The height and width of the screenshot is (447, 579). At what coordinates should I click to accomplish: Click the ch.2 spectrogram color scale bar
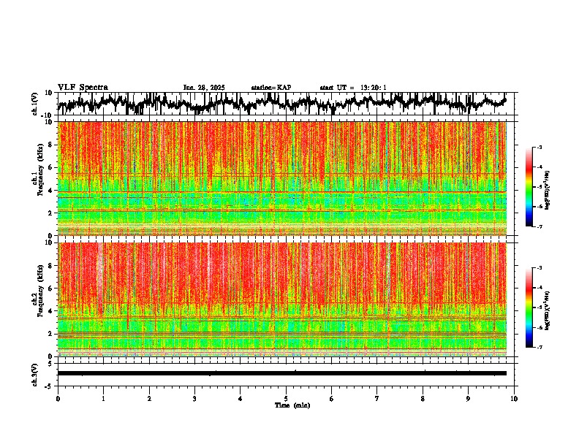(x=529, y=307)
